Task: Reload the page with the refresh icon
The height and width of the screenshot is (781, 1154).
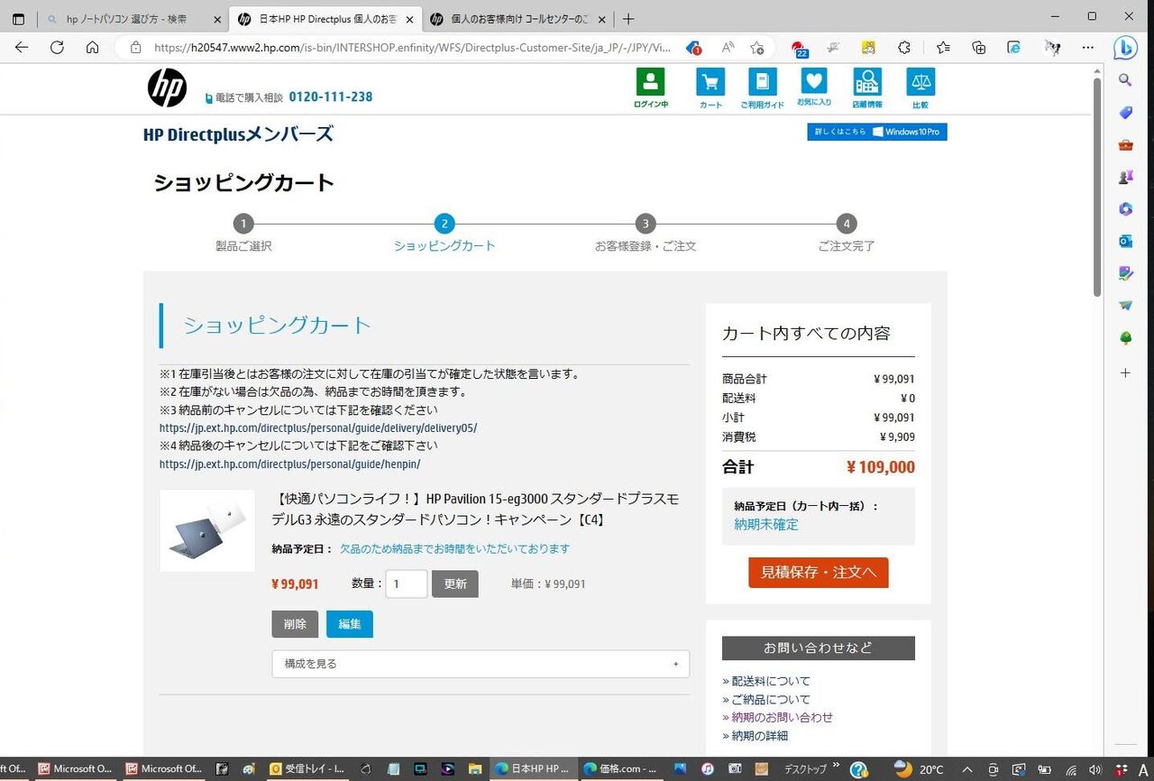Action: [x=57, y=48]
